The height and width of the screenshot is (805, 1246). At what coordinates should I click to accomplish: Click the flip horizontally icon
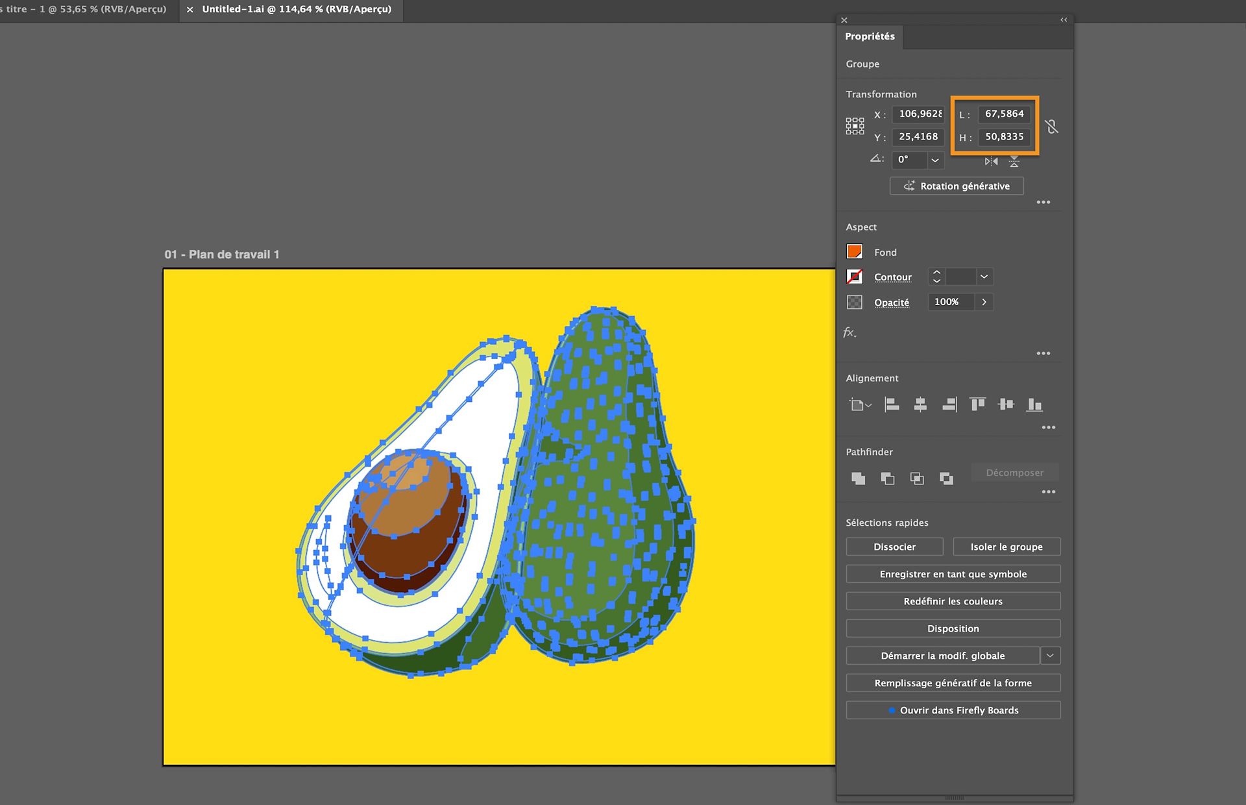(991, 161)
